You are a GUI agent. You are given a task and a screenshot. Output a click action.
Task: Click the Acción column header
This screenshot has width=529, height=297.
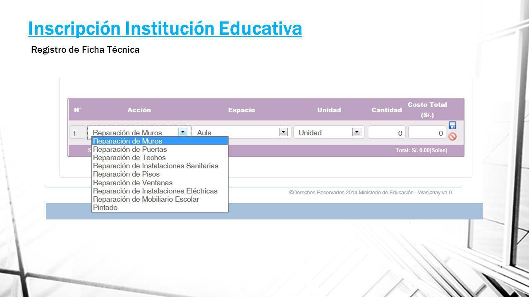point(139,110)
